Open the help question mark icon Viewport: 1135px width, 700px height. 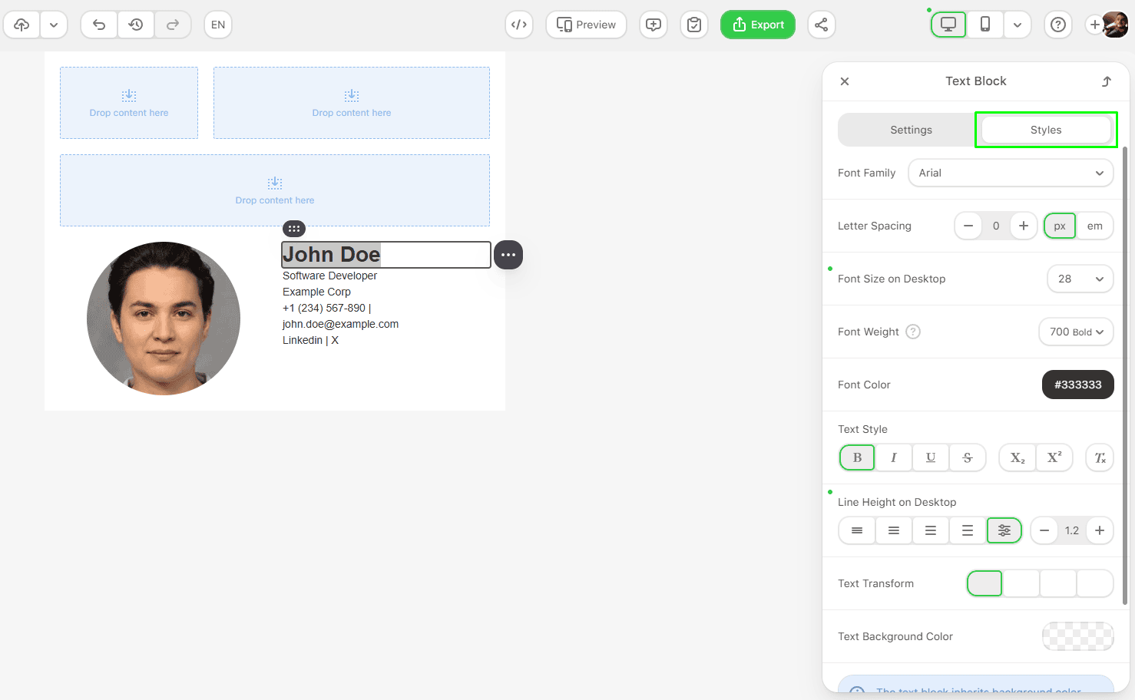1058,25
